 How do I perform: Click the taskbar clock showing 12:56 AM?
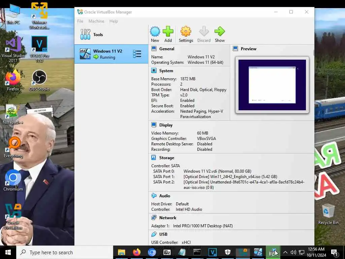316,252
